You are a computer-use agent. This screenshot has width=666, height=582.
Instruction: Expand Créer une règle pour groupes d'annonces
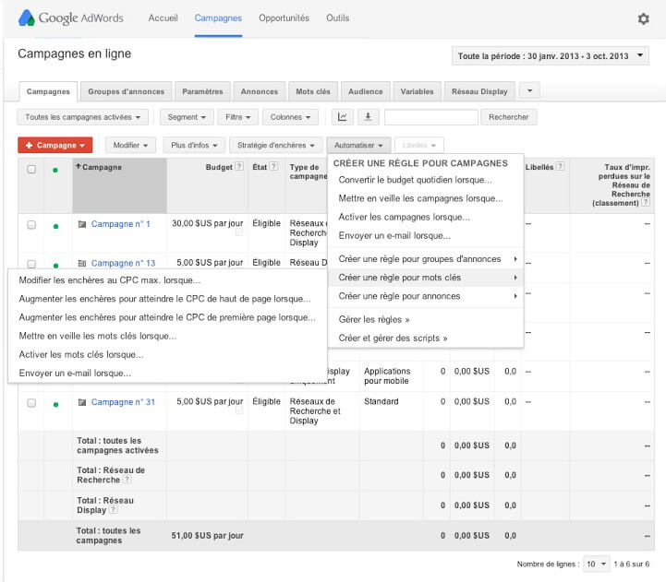point(426,259)
